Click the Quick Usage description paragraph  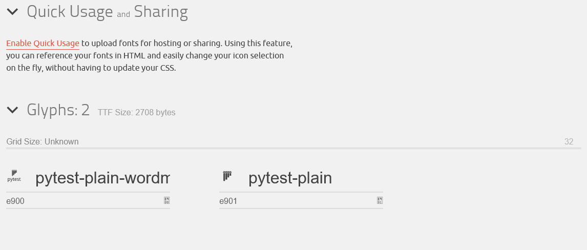pyautogui.click(x=149, y=56)
